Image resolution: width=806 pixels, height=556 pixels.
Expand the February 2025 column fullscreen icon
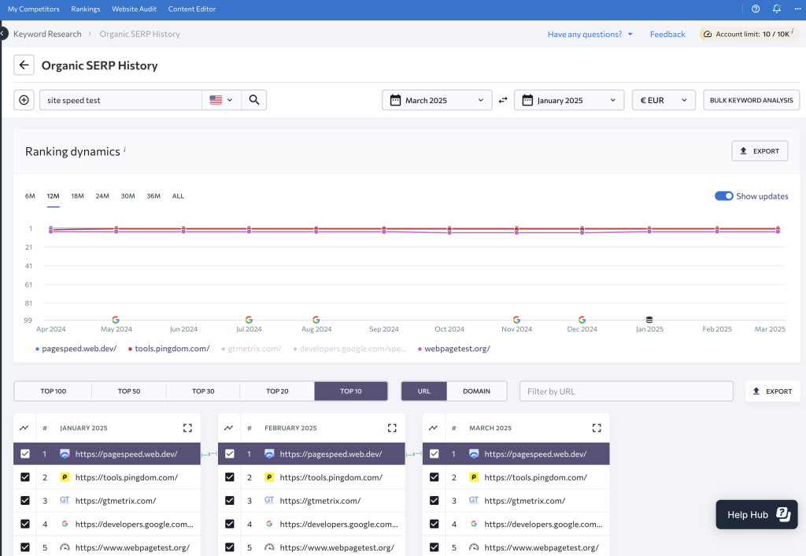click(x=392, y=428)
